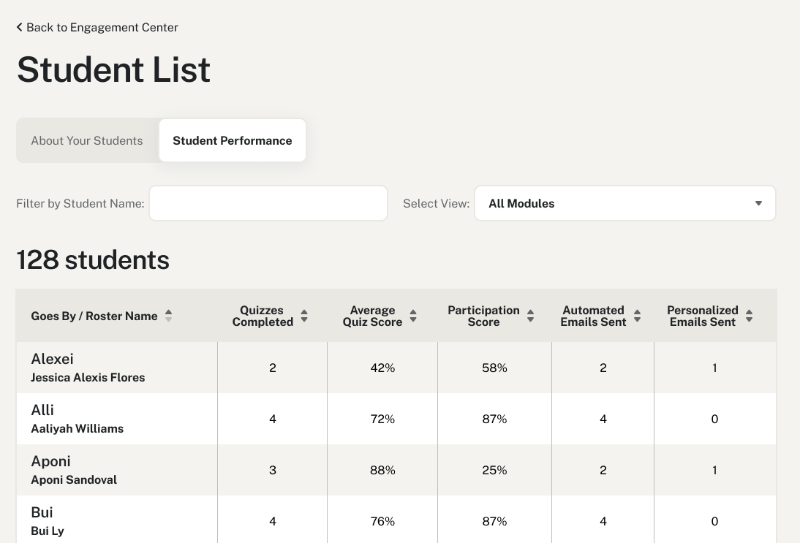This screenshot has height=543, width=800.
Task: Click the sort icon for Automated Emails Sent
Action: [637, 315]
